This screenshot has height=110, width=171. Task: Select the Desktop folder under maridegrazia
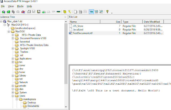pos(32,103)
